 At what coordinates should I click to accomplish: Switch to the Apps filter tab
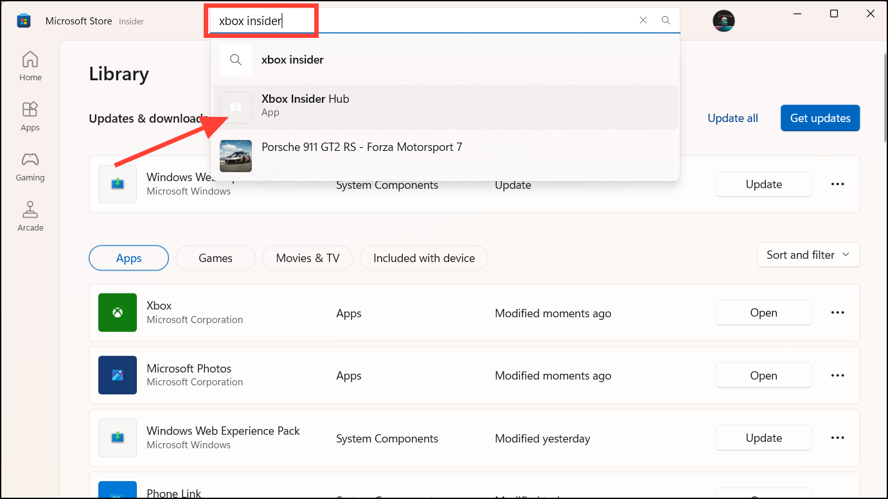pos(129,258)
